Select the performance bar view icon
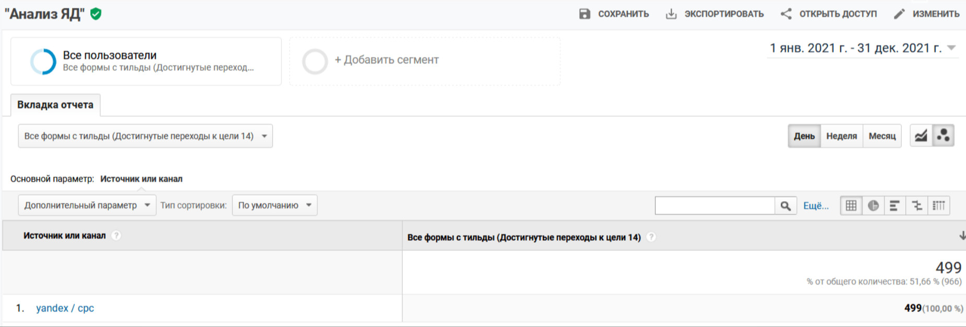Viewport: 966px width, 327px height. pyautogui.click(x=895, y=206)
